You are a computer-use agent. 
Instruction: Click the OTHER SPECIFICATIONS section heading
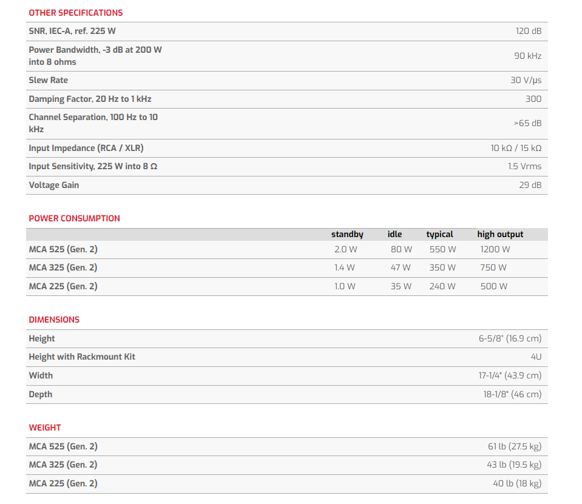tap(75, 13)
